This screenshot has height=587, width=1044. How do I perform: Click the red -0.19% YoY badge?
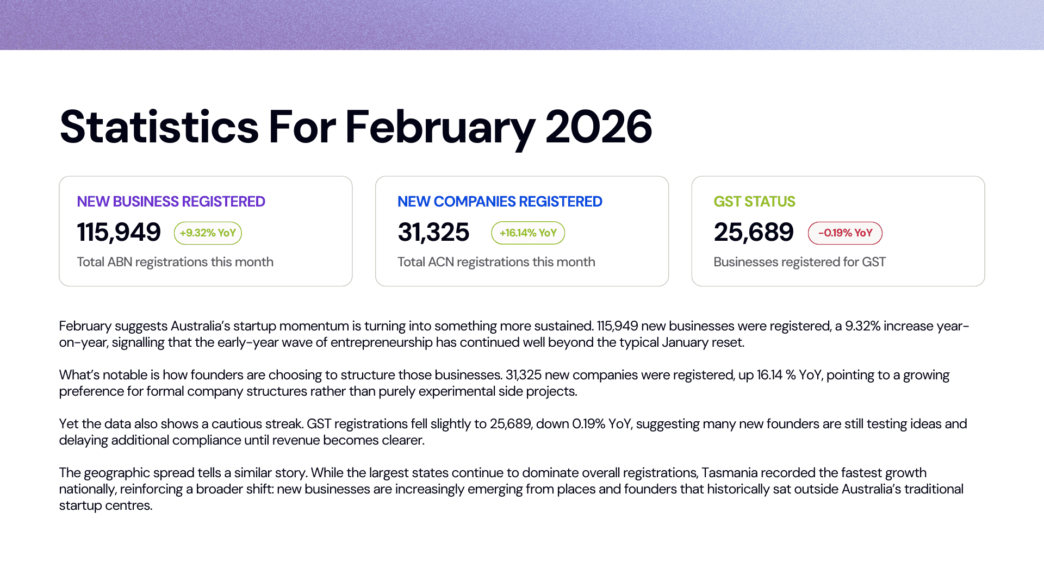844,233
